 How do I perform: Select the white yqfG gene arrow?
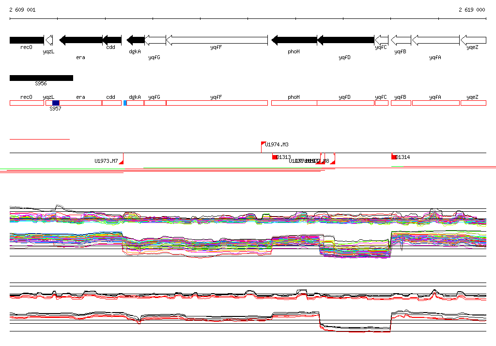coord(155,40)
